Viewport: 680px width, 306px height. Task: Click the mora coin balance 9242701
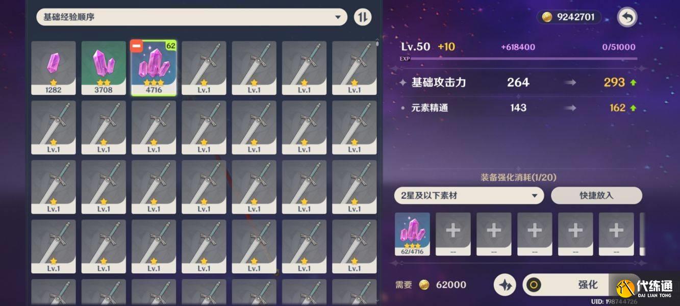click(569, 17)
